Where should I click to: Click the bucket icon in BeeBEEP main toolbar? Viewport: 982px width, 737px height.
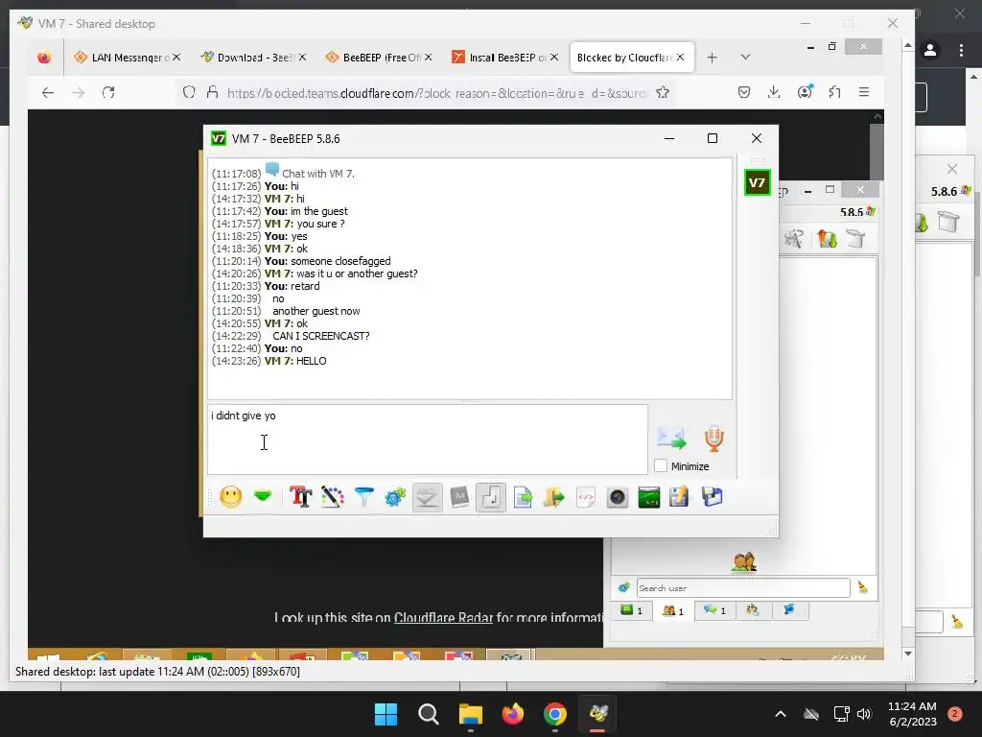855,239
